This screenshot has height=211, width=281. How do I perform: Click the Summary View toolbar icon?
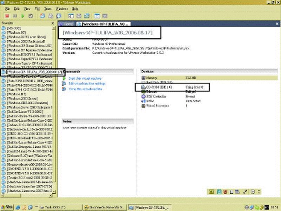97,16
